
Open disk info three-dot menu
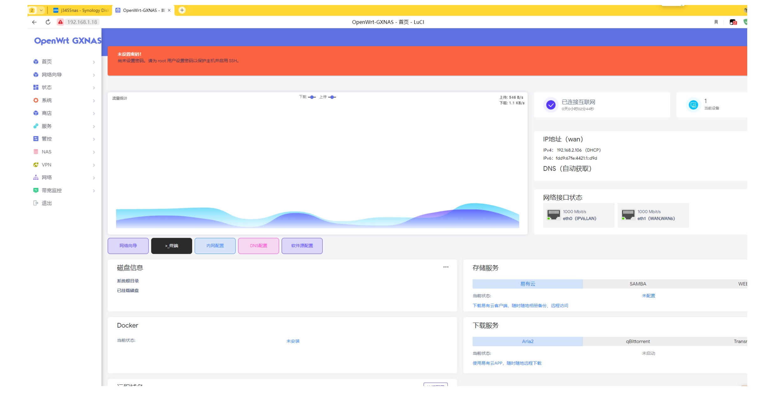[446, 267]
